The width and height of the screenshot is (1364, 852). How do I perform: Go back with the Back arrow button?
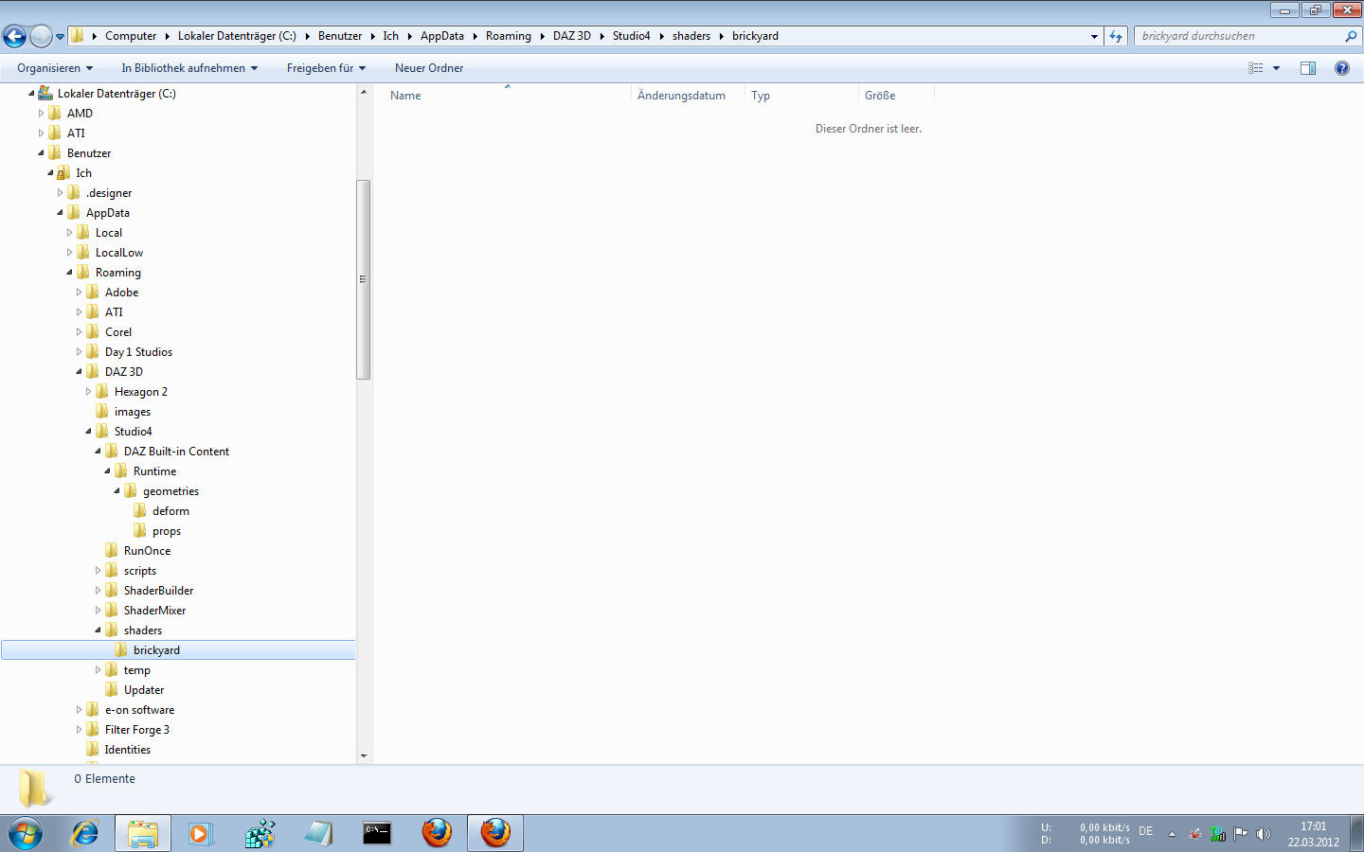coord(15,36)
